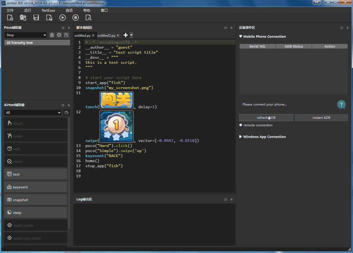Close the device operation panel
The height and width of the screenshot is (253, 353).
(347, 28)
